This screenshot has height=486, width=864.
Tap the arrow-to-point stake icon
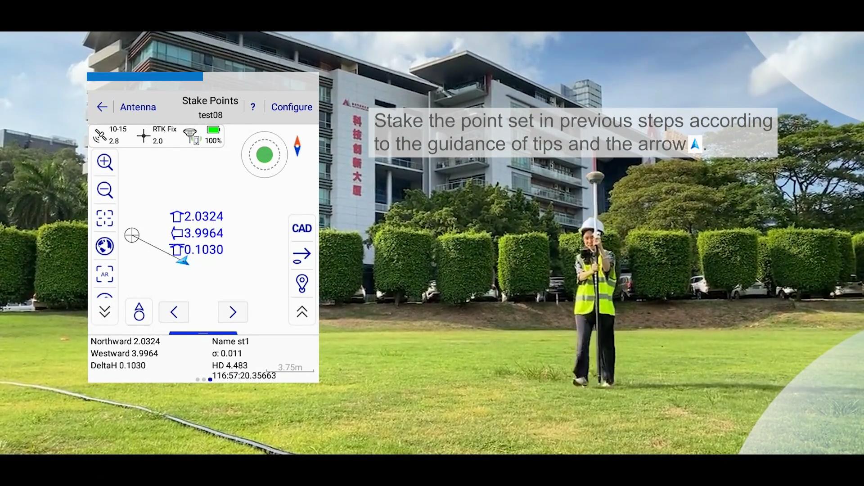(301, 256)
